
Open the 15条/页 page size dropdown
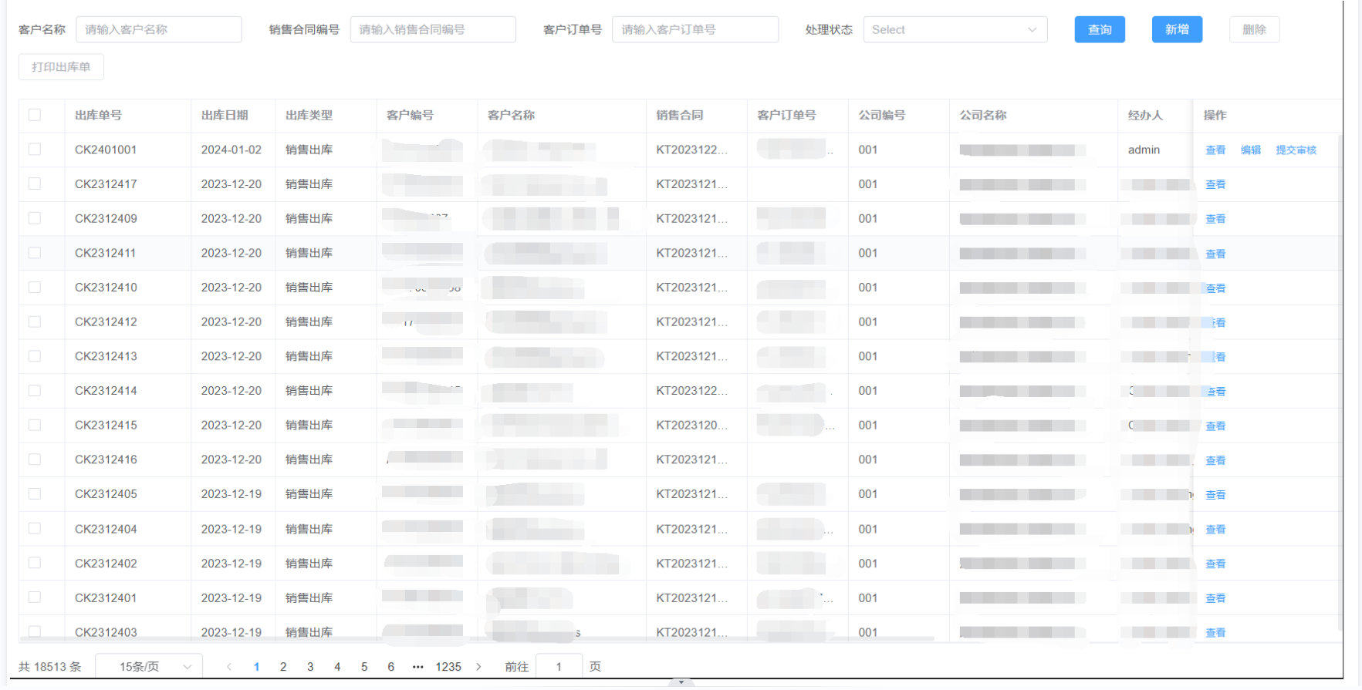click(149, 667)
